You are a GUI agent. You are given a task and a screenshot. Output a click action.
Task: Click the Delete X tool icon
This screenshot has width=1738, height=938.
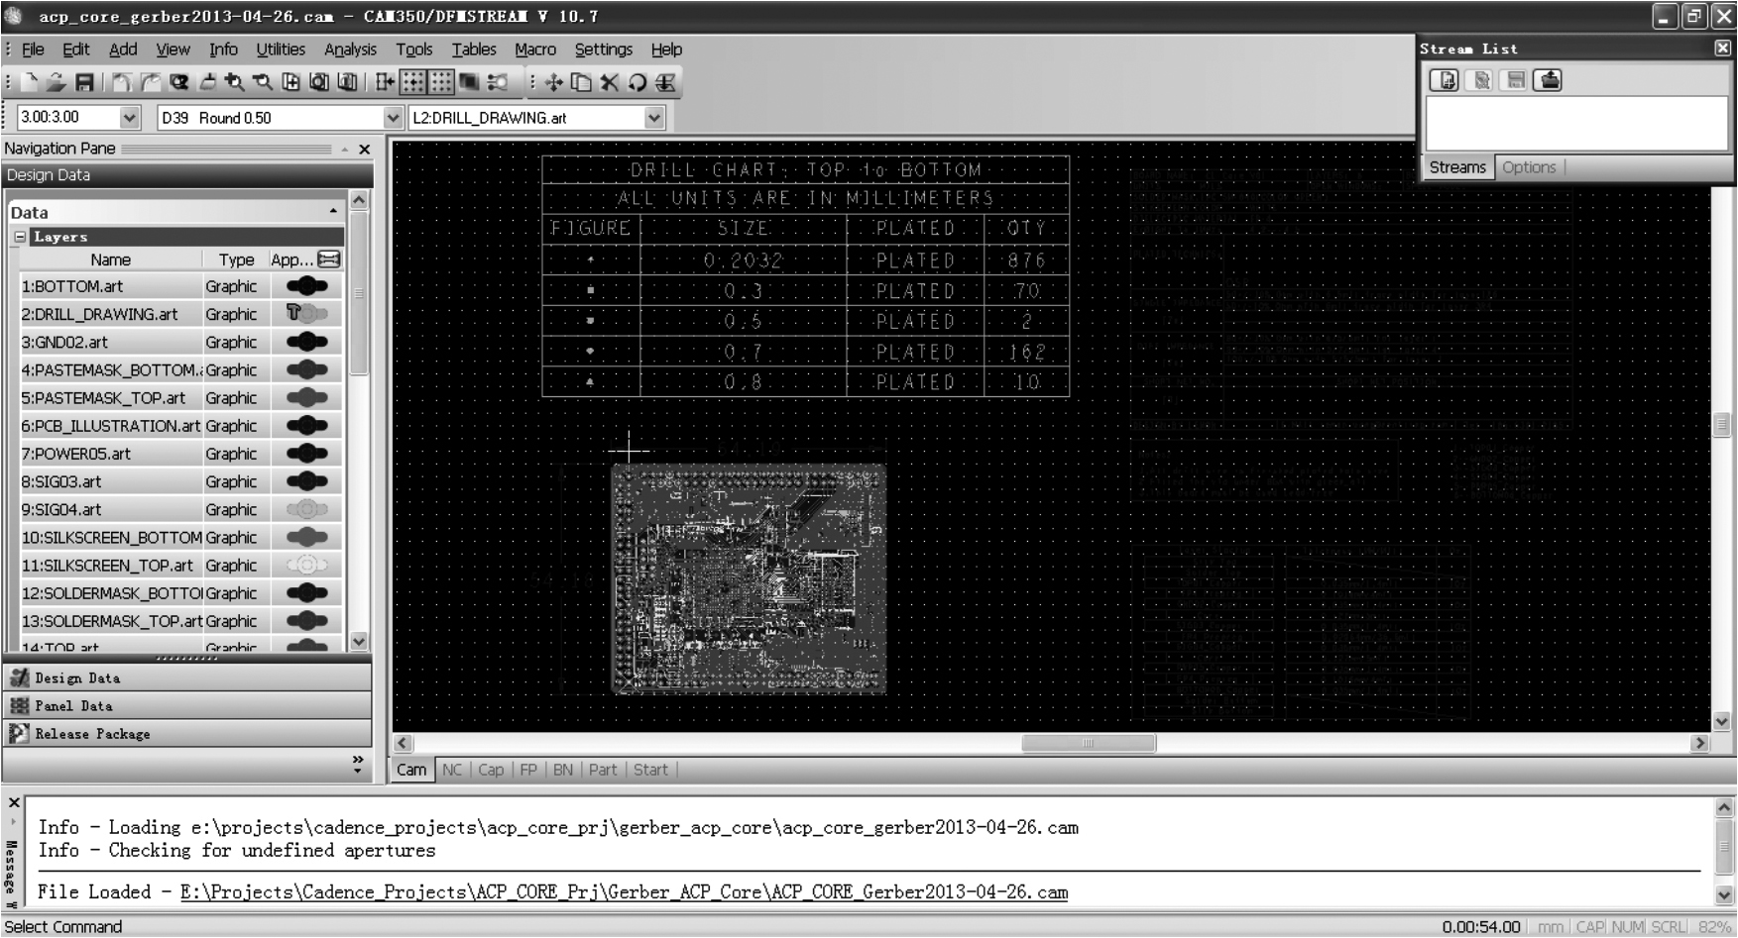pyautogui.click(x=609, y=83)
